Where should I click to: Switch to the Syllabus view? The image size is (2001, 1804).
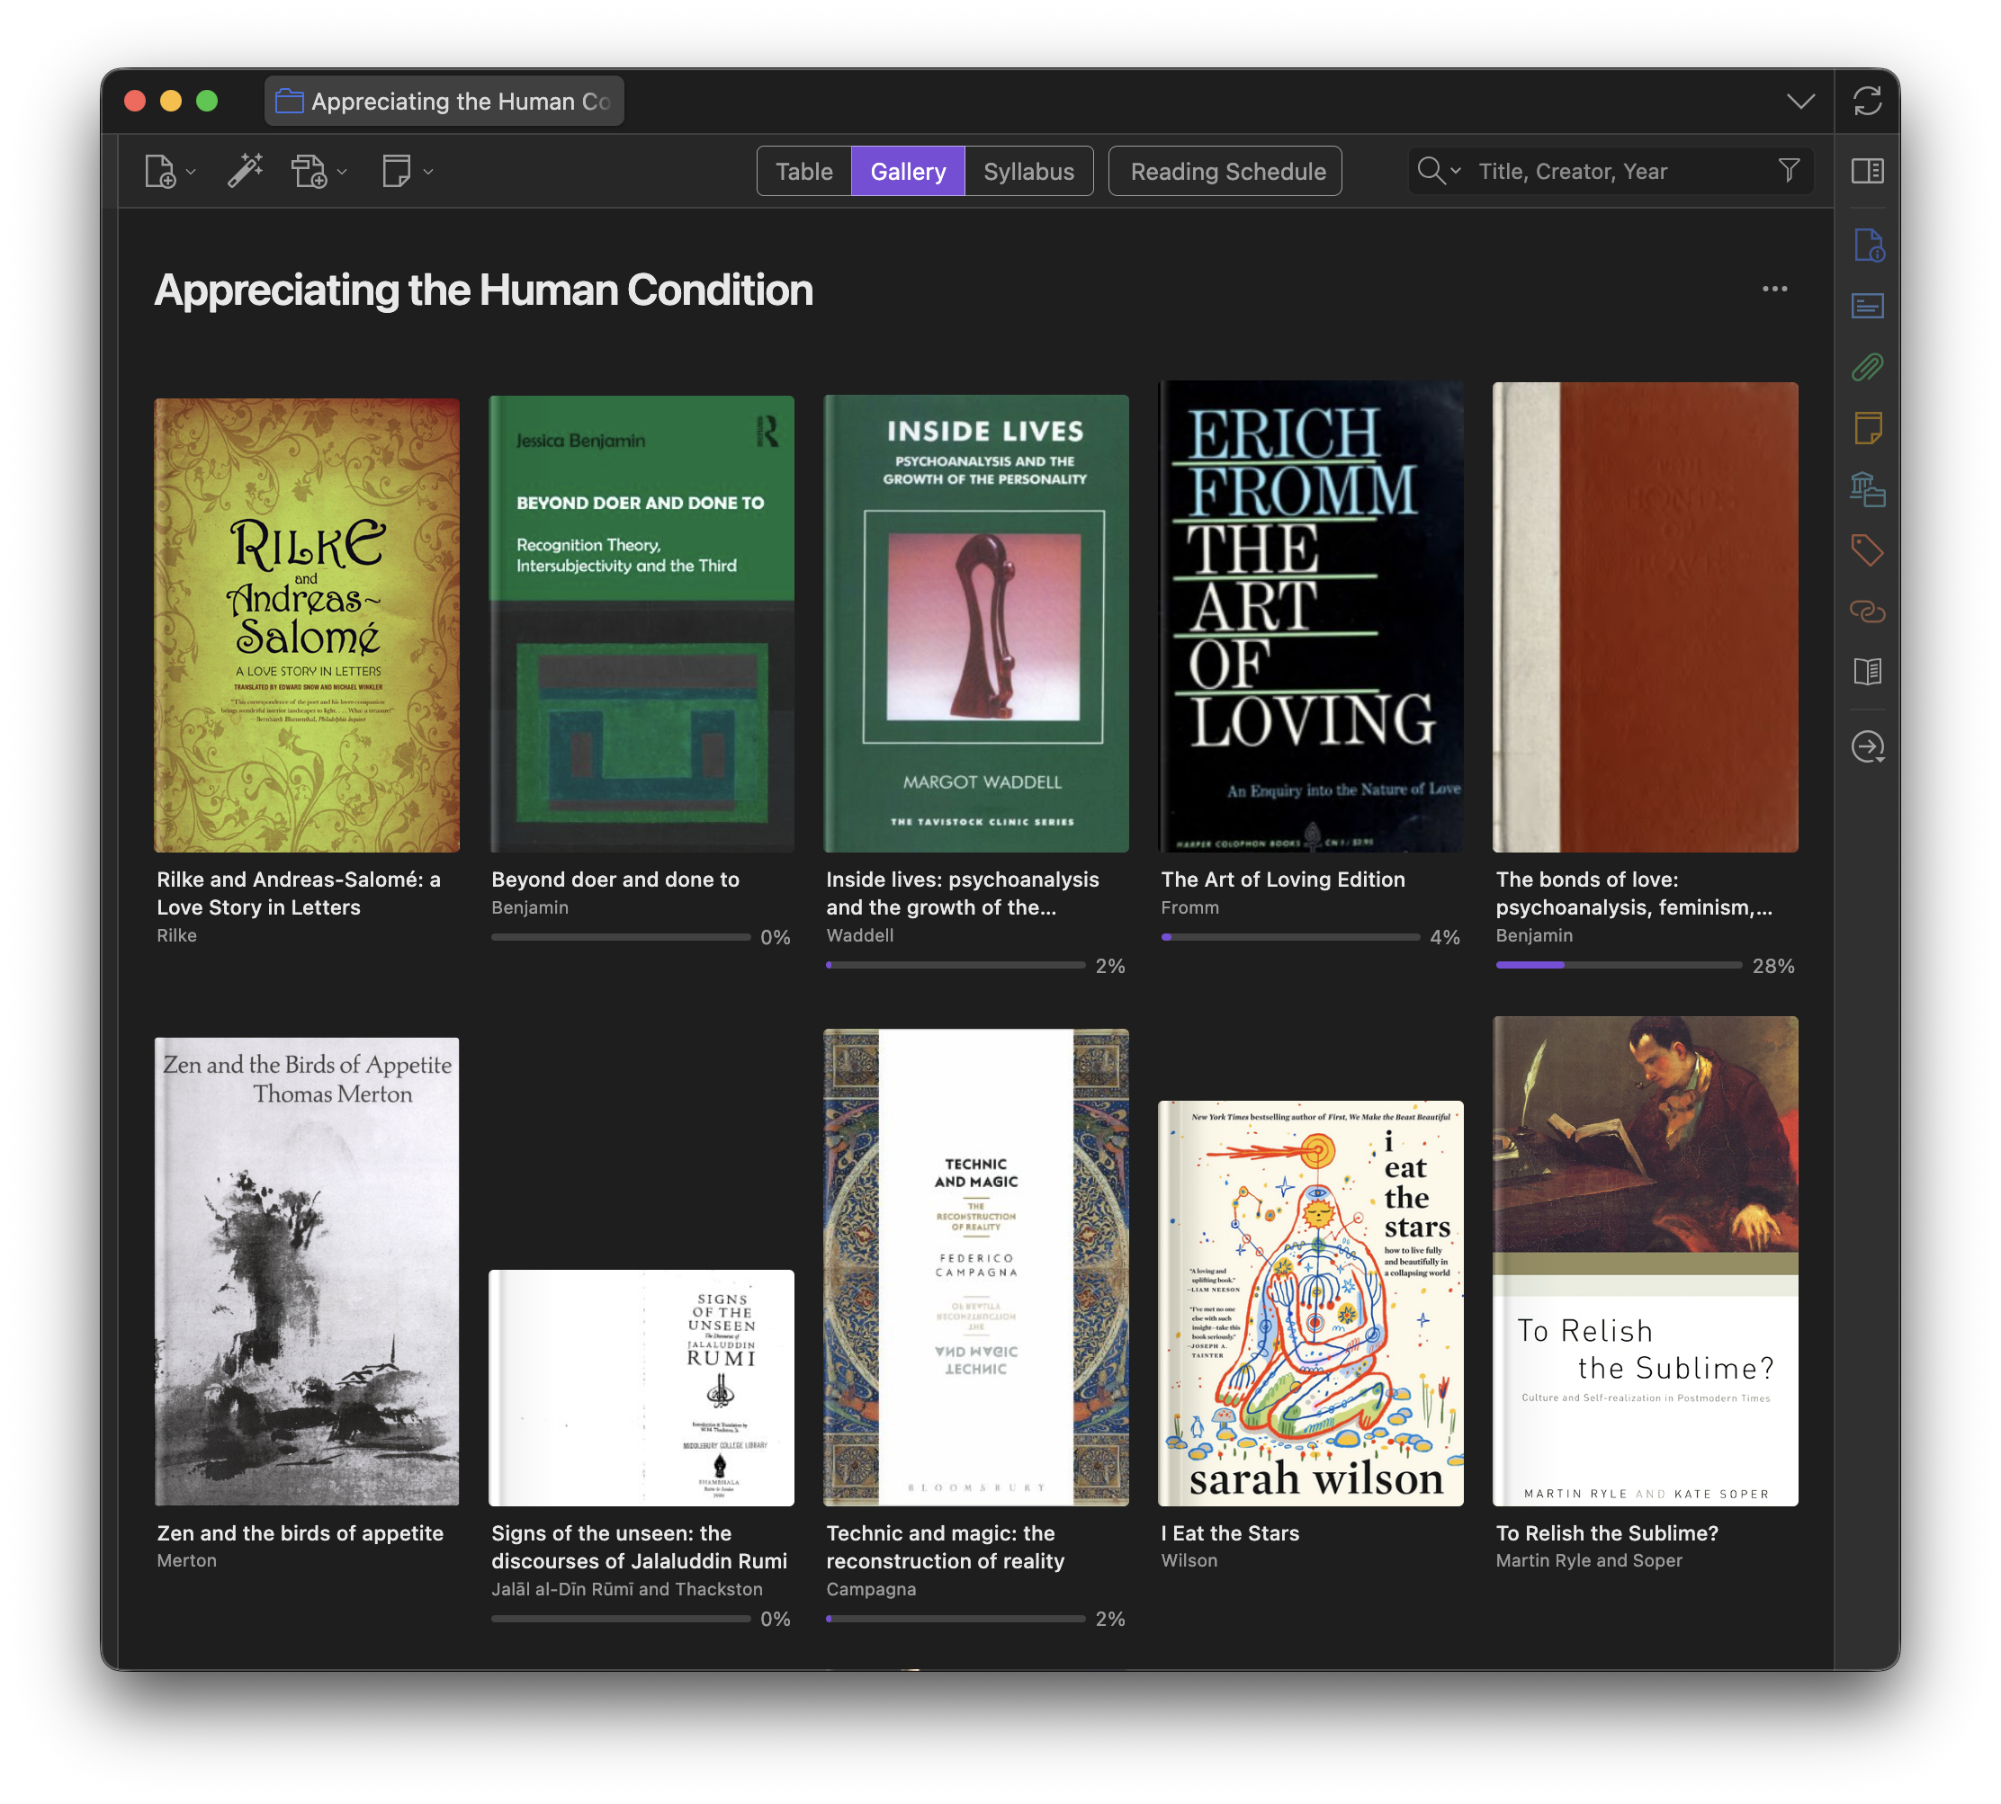pyautogui.click(x=1028, y=171)
